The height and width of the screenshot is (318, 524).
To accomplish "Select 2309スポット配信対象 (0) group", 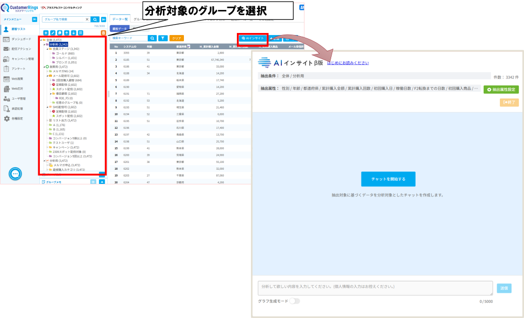I will 69,152.
